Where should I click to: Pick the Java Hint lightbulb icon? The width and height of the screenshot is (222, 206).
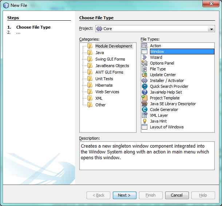(144, 121)
